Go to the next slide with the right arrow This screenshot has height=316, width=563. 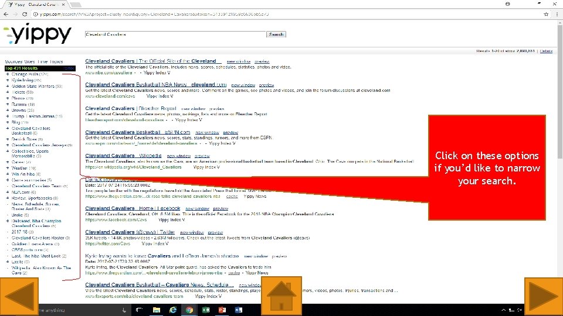[544, 296]
